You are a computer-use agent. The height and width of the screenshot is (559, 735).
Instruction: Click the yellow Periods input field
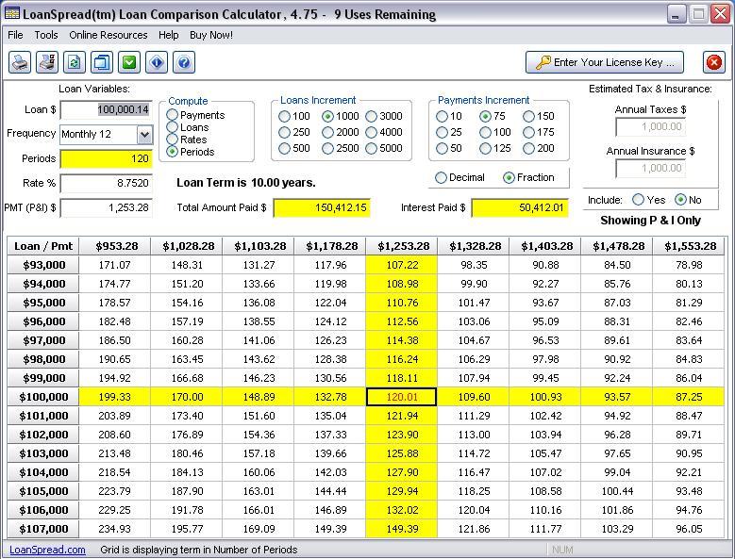[x=107, y=158]
